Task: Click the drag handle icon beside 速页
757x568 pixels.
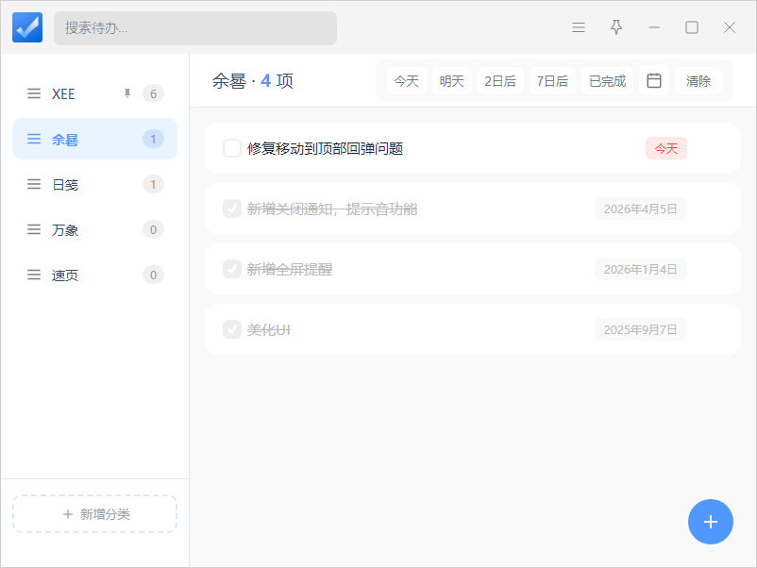Action: [x=34, y=276]
